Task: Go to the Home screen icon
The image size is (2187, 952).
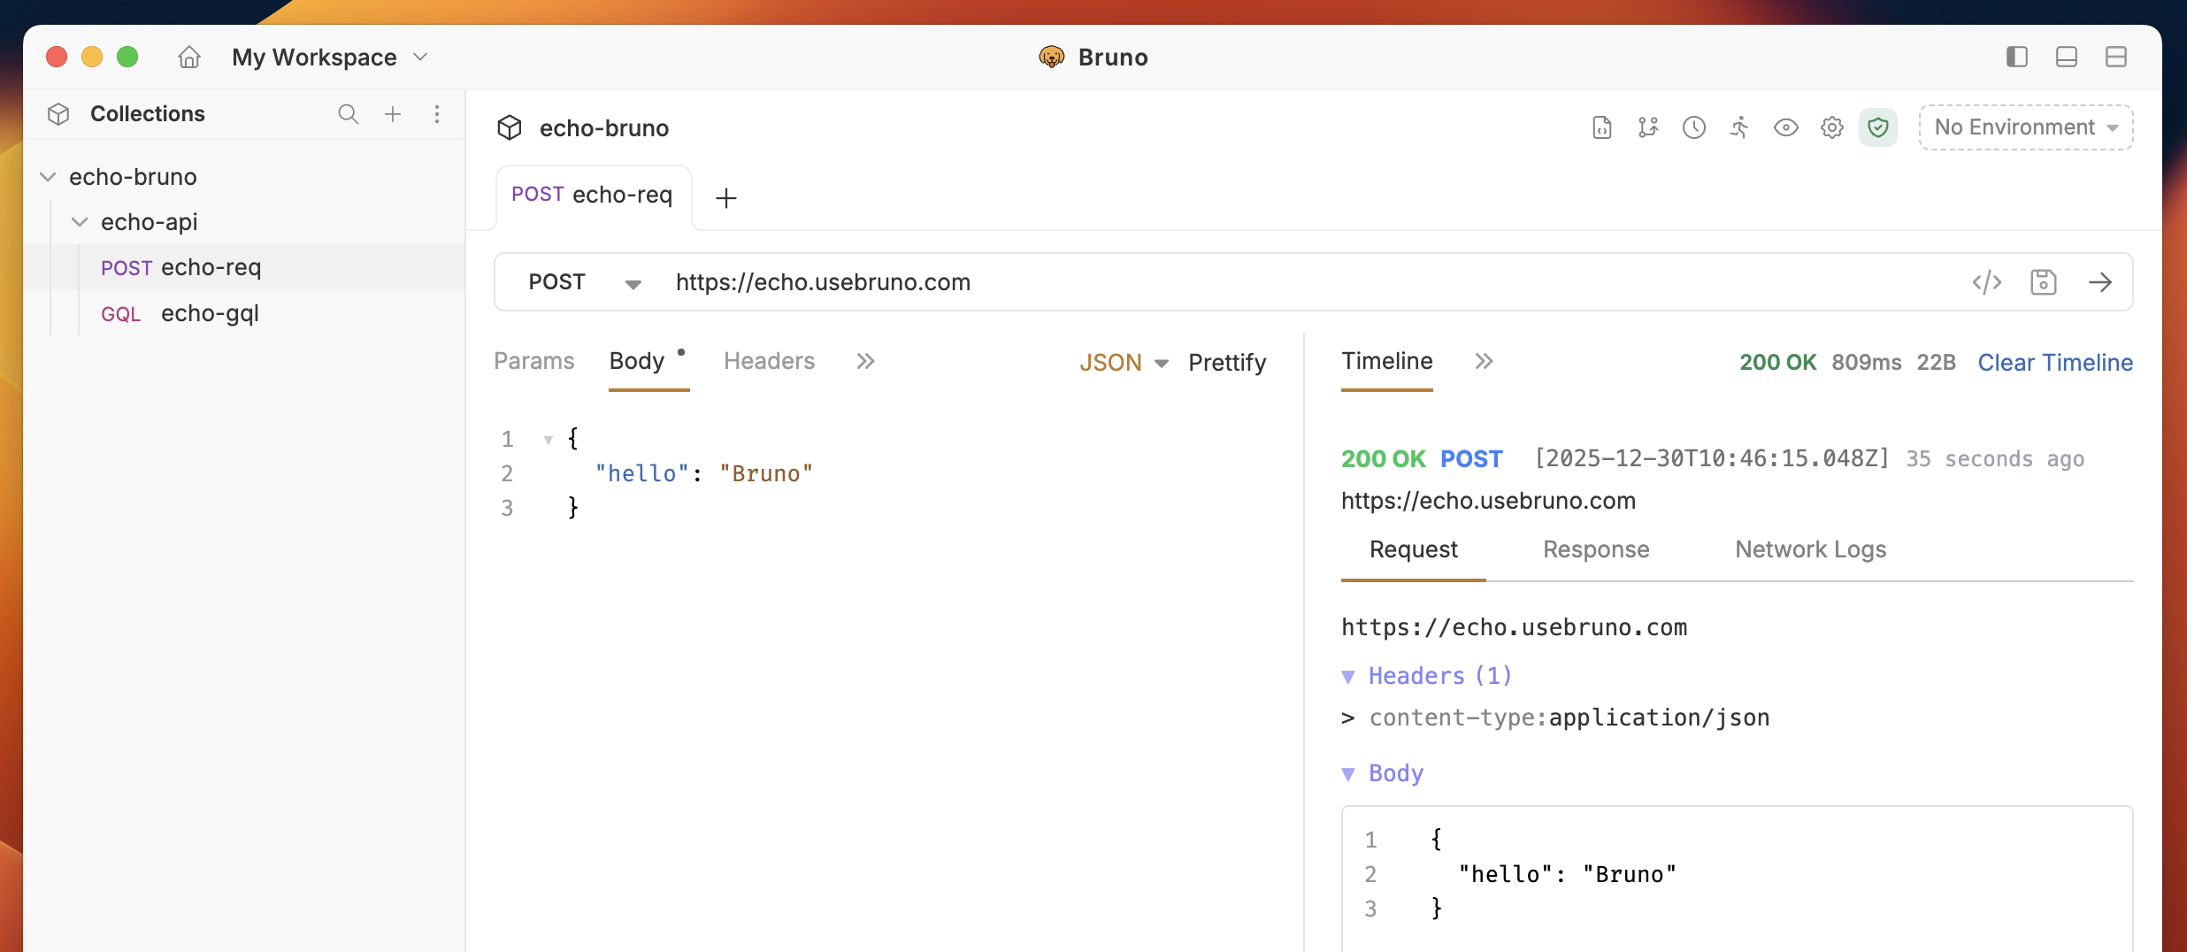Action: click(189, 58)
